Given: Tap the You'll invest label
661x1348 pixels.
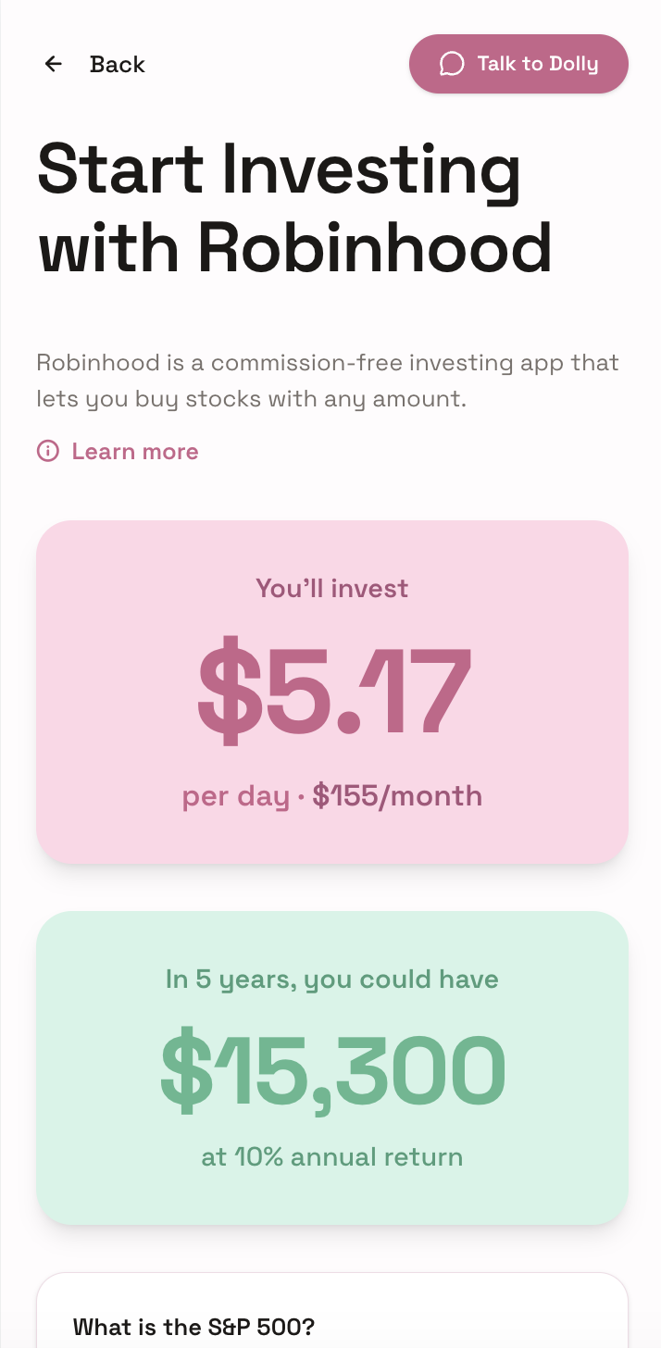Looking at the screenshot, I should pos(332,588).
